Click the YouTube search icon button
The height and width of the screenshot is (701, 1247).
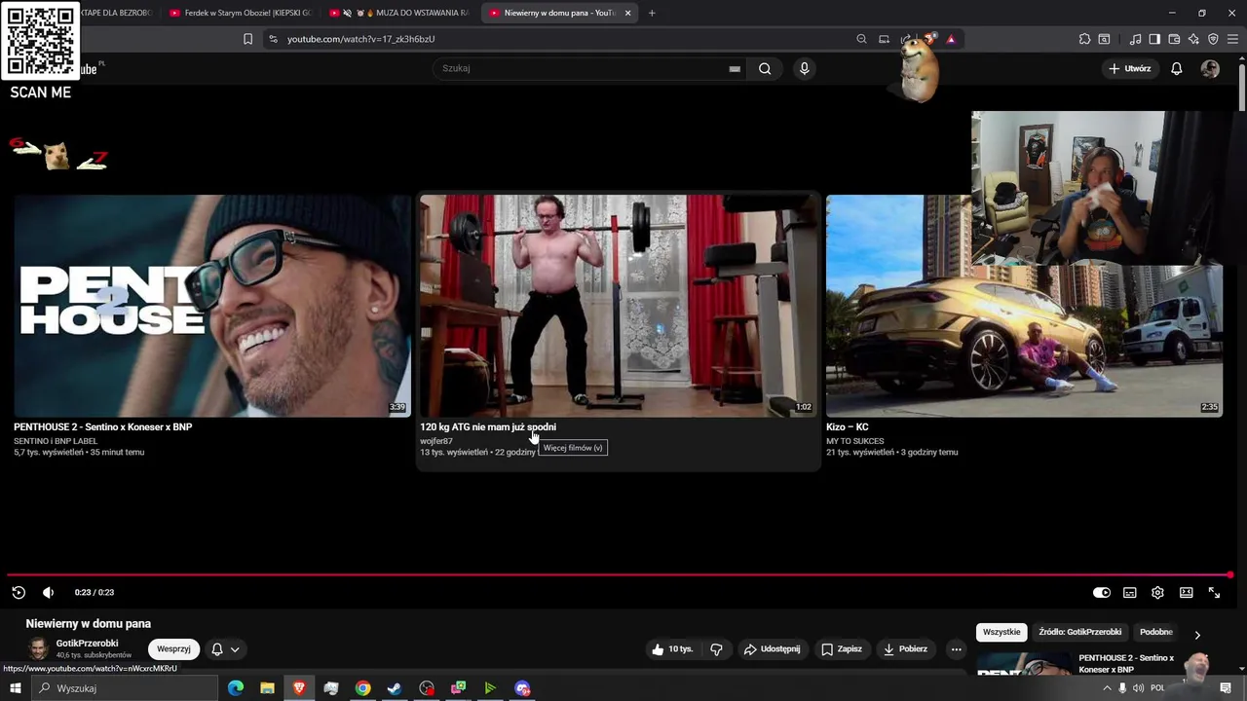(x=765, y=68)
